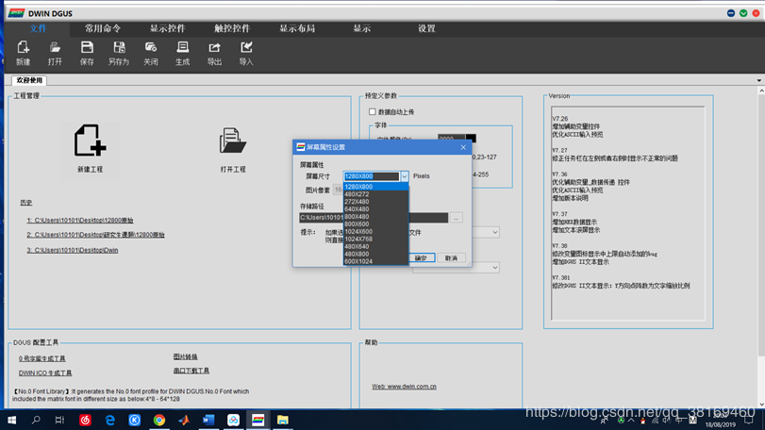This screenshot has height=430, width=765.
Task: Open the blue K app on taskbar
Action: point(135,420)
